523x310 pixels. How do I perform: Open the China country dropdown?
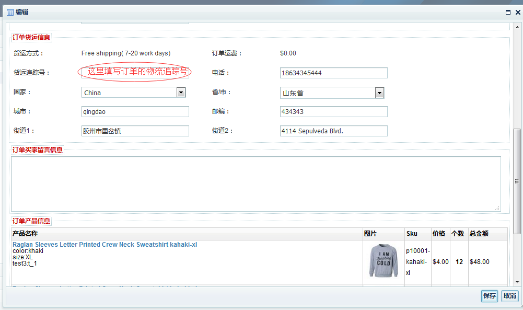pos(181,93)
